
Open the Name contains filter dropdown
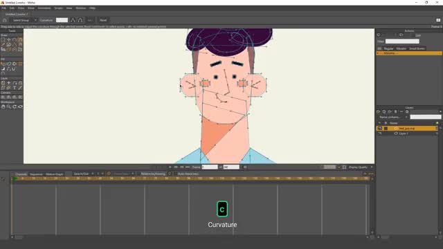pos(393,117)
